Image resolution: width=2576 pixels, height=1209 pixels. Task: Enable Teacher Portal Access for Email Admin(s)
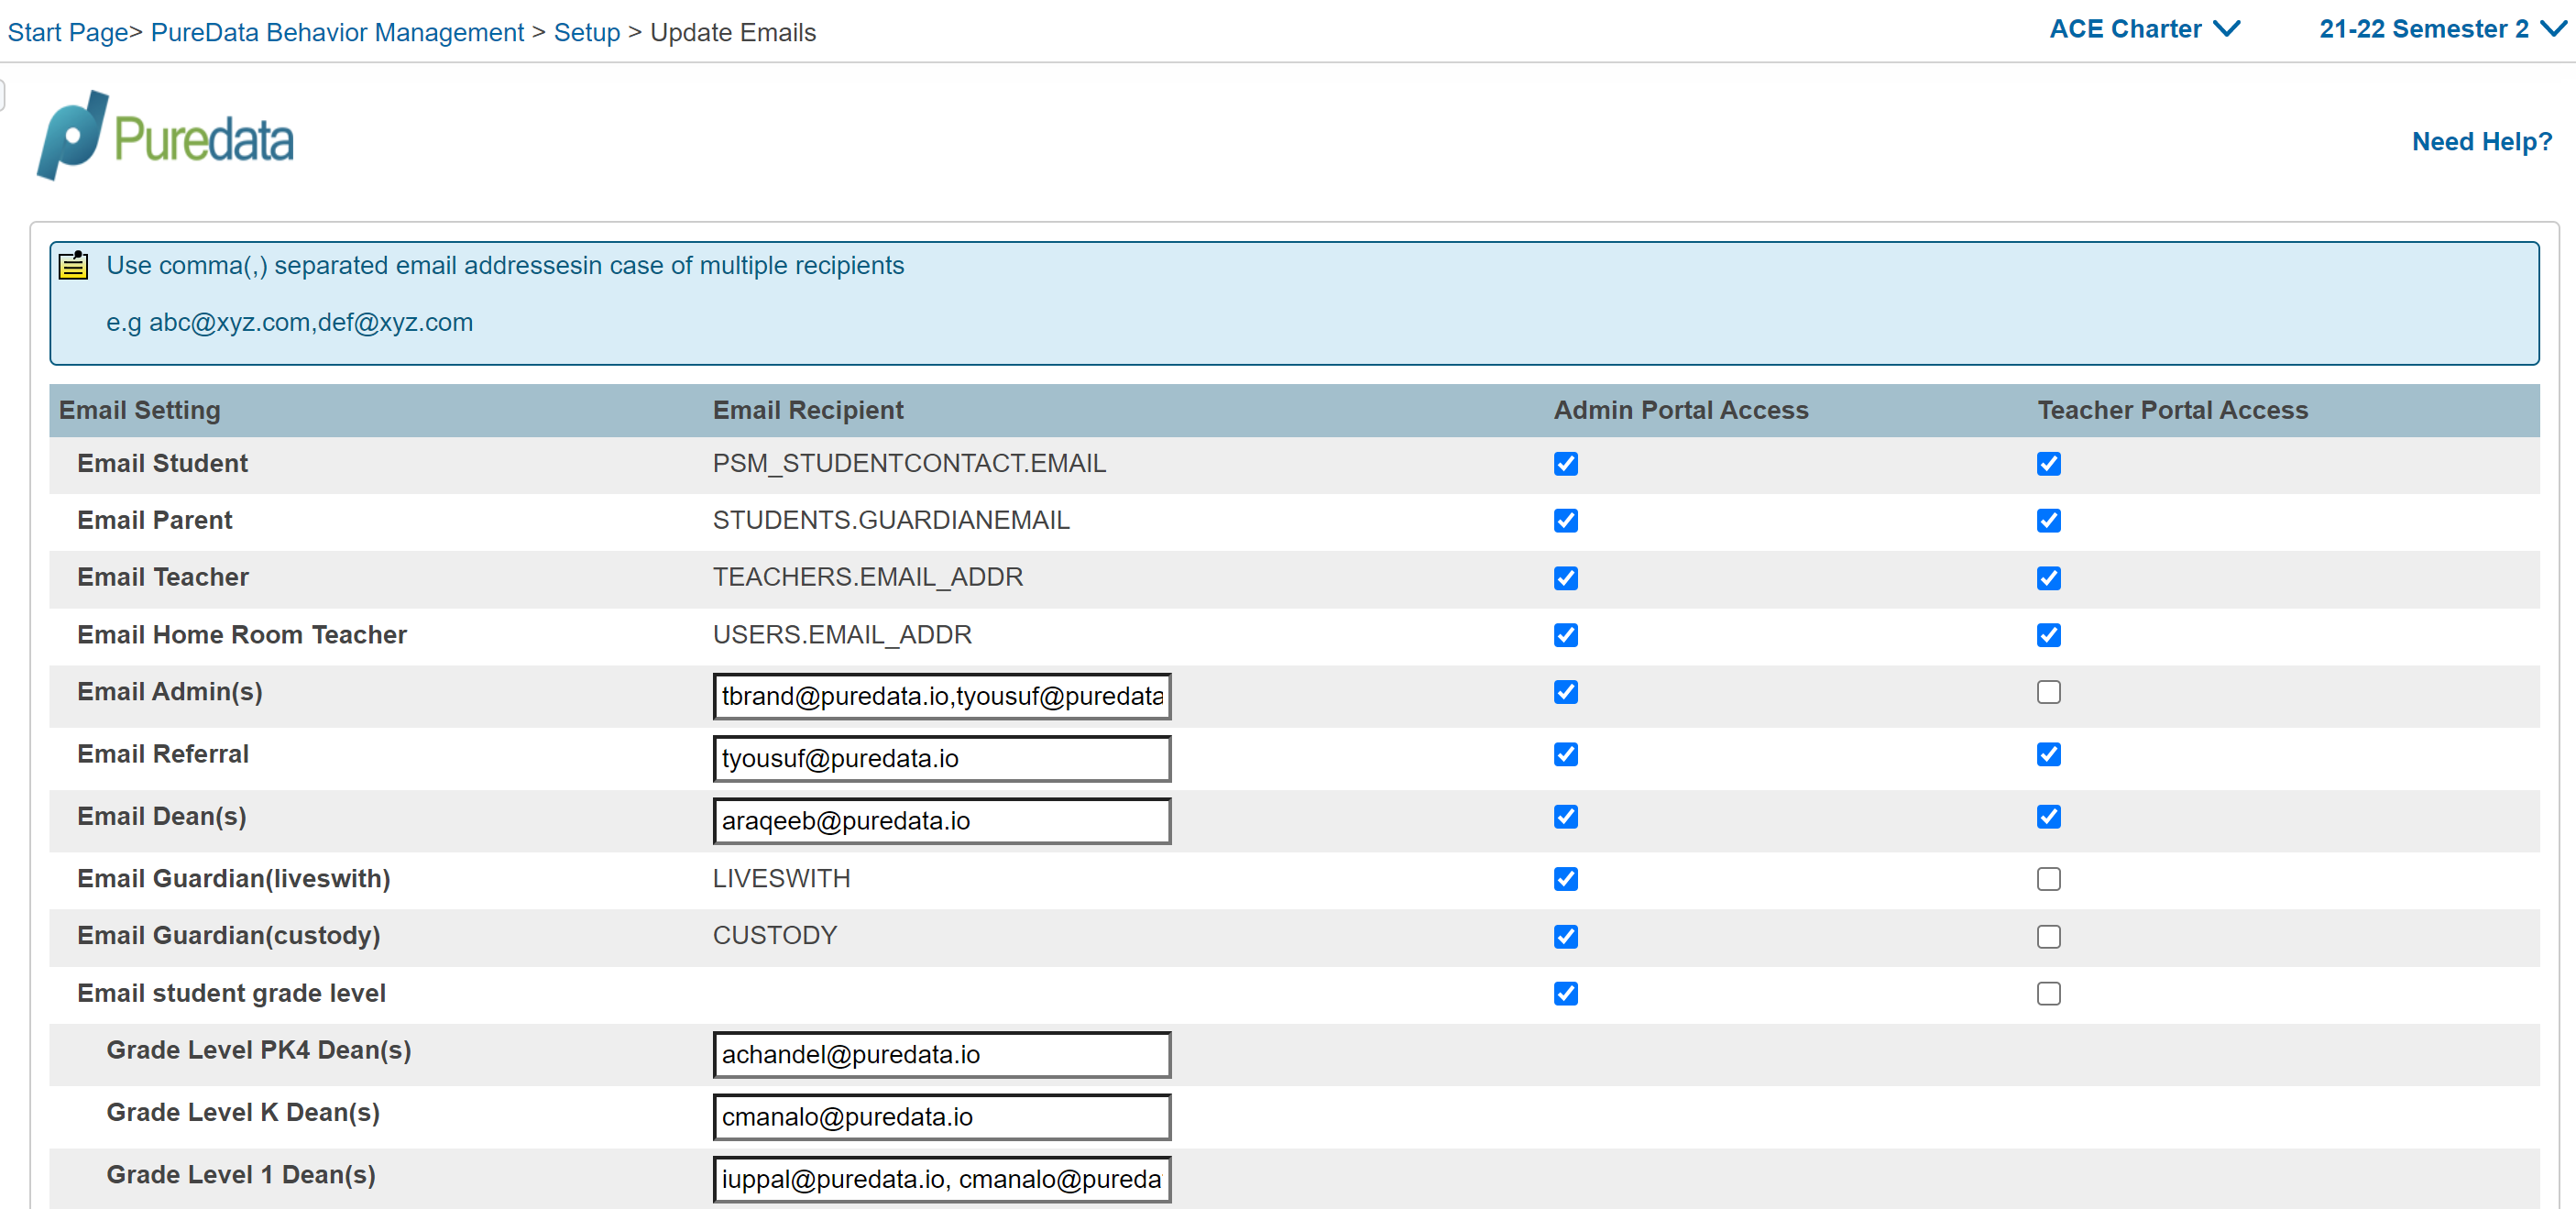tap(2048, 692)
